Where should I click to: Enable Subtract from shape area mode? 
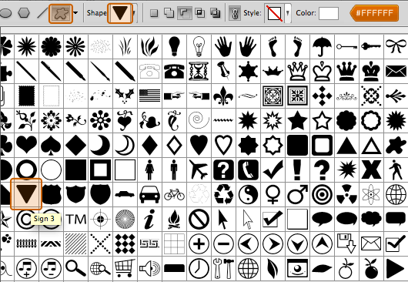click(x=185, y=13)
